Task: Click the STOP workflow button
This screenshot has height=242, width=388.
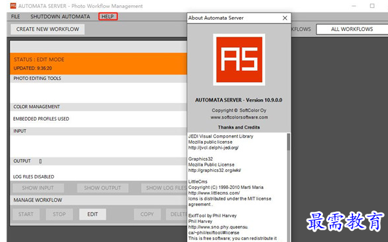Action: pos(59,214)
